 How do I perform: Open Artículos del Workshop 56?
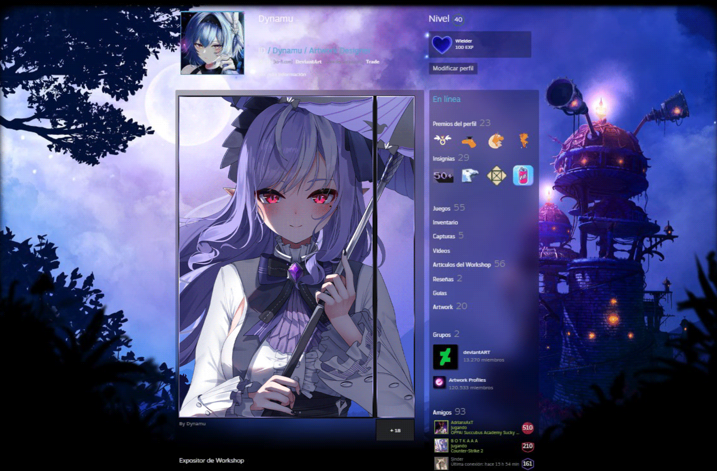click(x=469, y=264)
